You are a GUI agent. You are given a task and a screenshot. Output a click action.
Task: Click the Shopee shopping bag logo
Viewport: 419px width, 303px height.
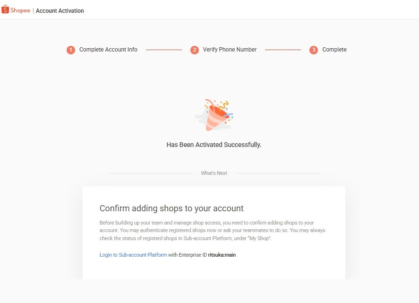6,9
